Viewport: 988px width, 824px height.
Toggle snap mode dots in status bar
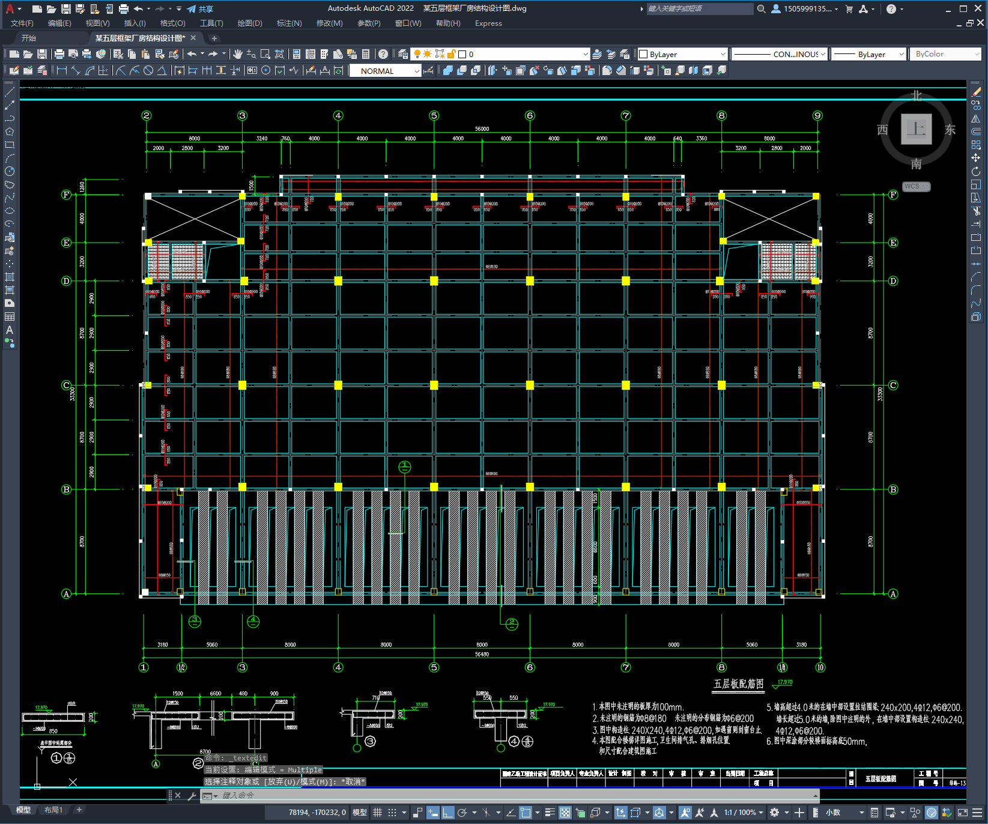click(392, 813)
